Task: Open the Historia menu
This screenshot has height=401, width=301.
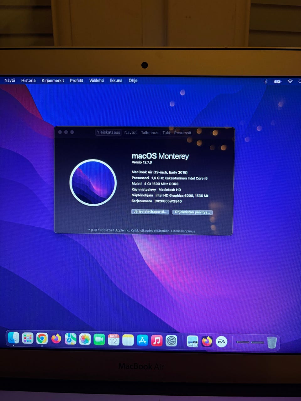Action: (28, 81)
